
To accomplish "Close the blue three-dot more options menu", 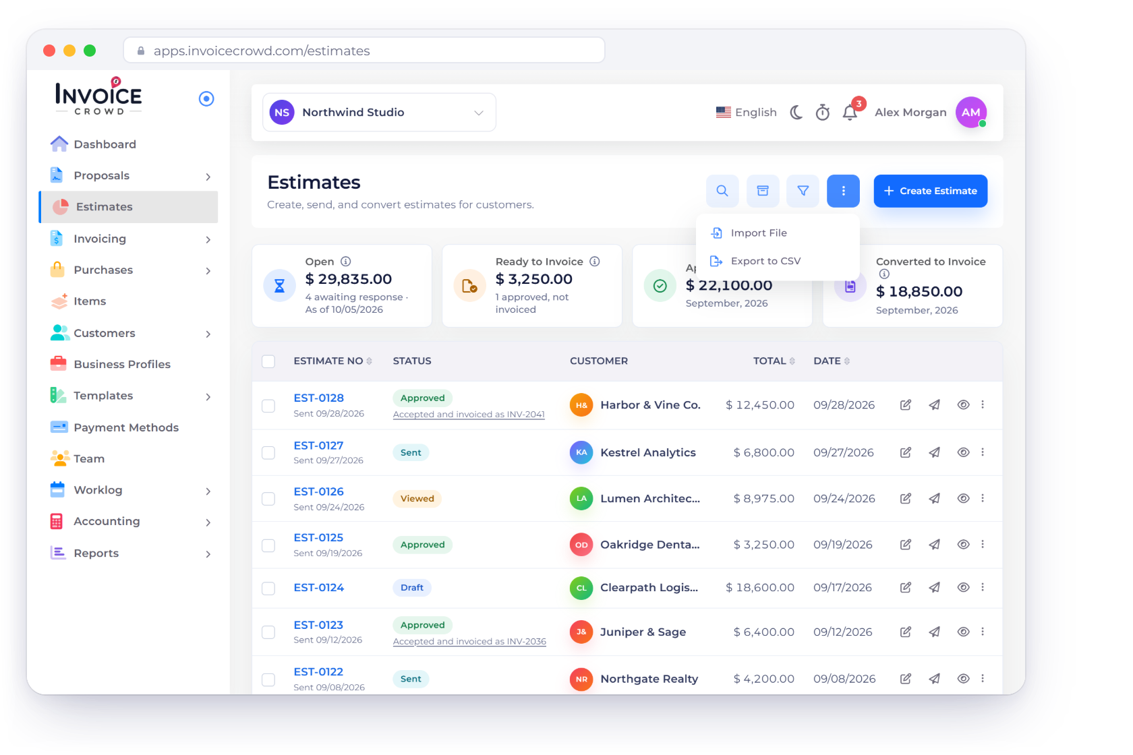I will (844, 191).
